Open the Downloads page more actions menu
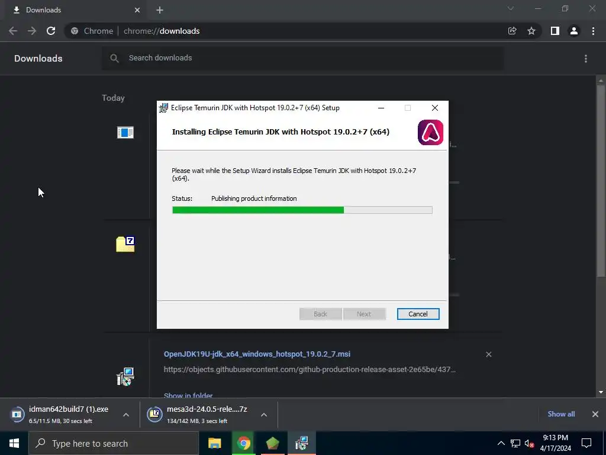Viewport: 606px width, 455px height. pyautogui.click(x=586, y=59)
